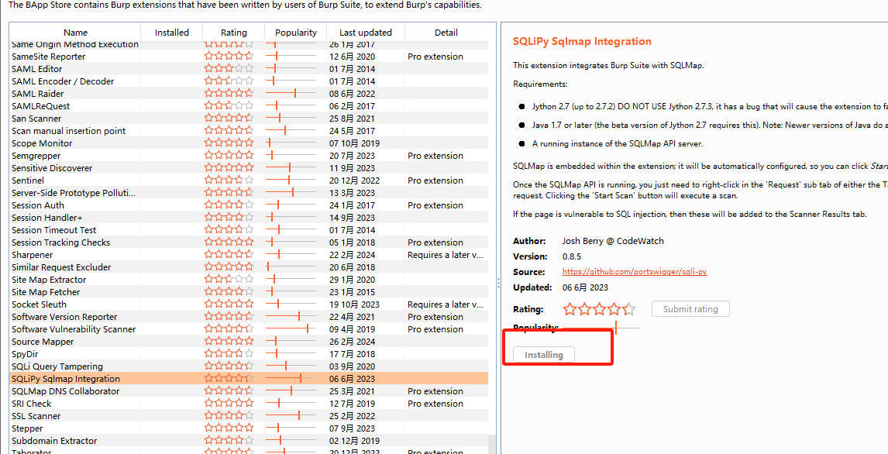This screenshot has width=888, height=454.
Task: Sort the list by the Rating column header
Action: 234,33
